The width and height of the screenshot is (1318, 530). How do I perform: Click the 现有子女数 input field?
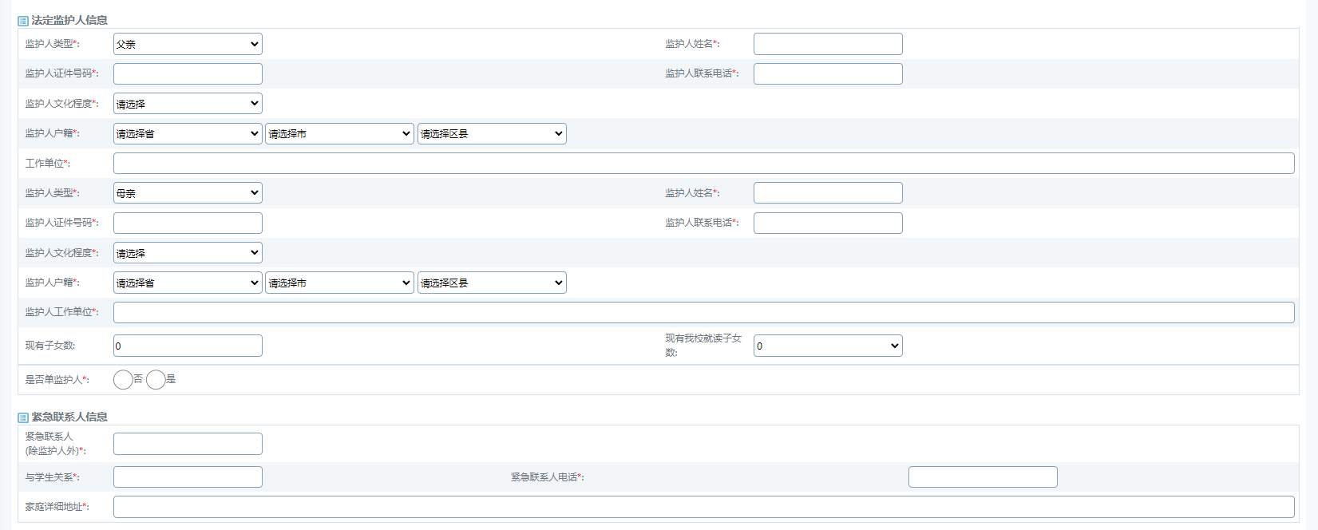[x=188, y=346]
